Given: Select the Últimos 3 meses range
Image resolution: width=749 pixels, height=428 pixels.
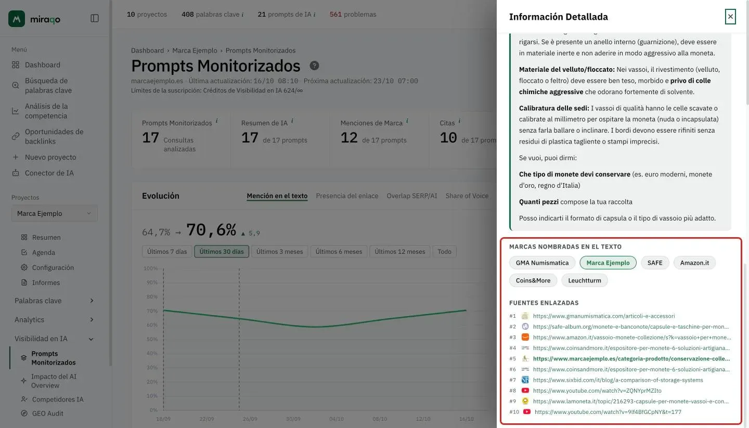Looking at the screenshot, I should click(x=280, y=252).
